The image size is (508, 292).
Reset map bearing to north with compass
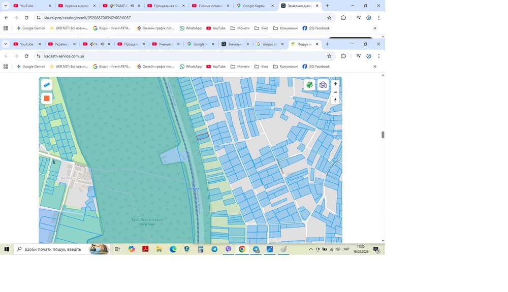(x=335, y=100)
